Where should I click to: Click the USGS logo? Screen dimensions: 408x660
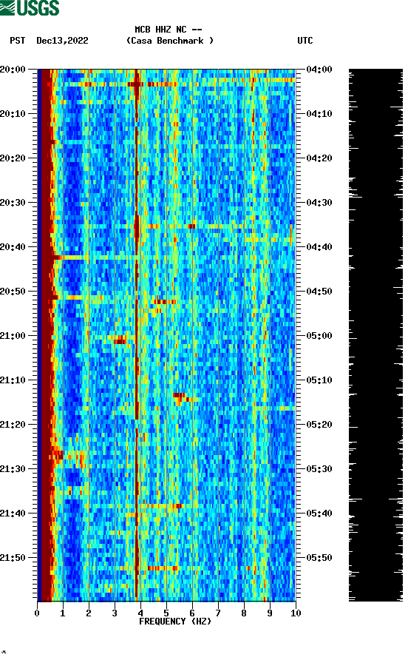(30, 7)
